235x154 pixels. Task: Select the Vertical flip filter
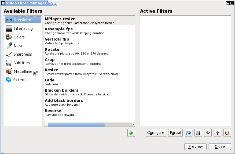coord(90,41)
